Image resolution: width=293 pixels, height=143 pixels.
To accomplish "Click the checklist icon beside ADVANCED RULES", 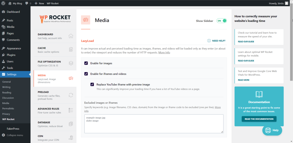I will point(71,110).
